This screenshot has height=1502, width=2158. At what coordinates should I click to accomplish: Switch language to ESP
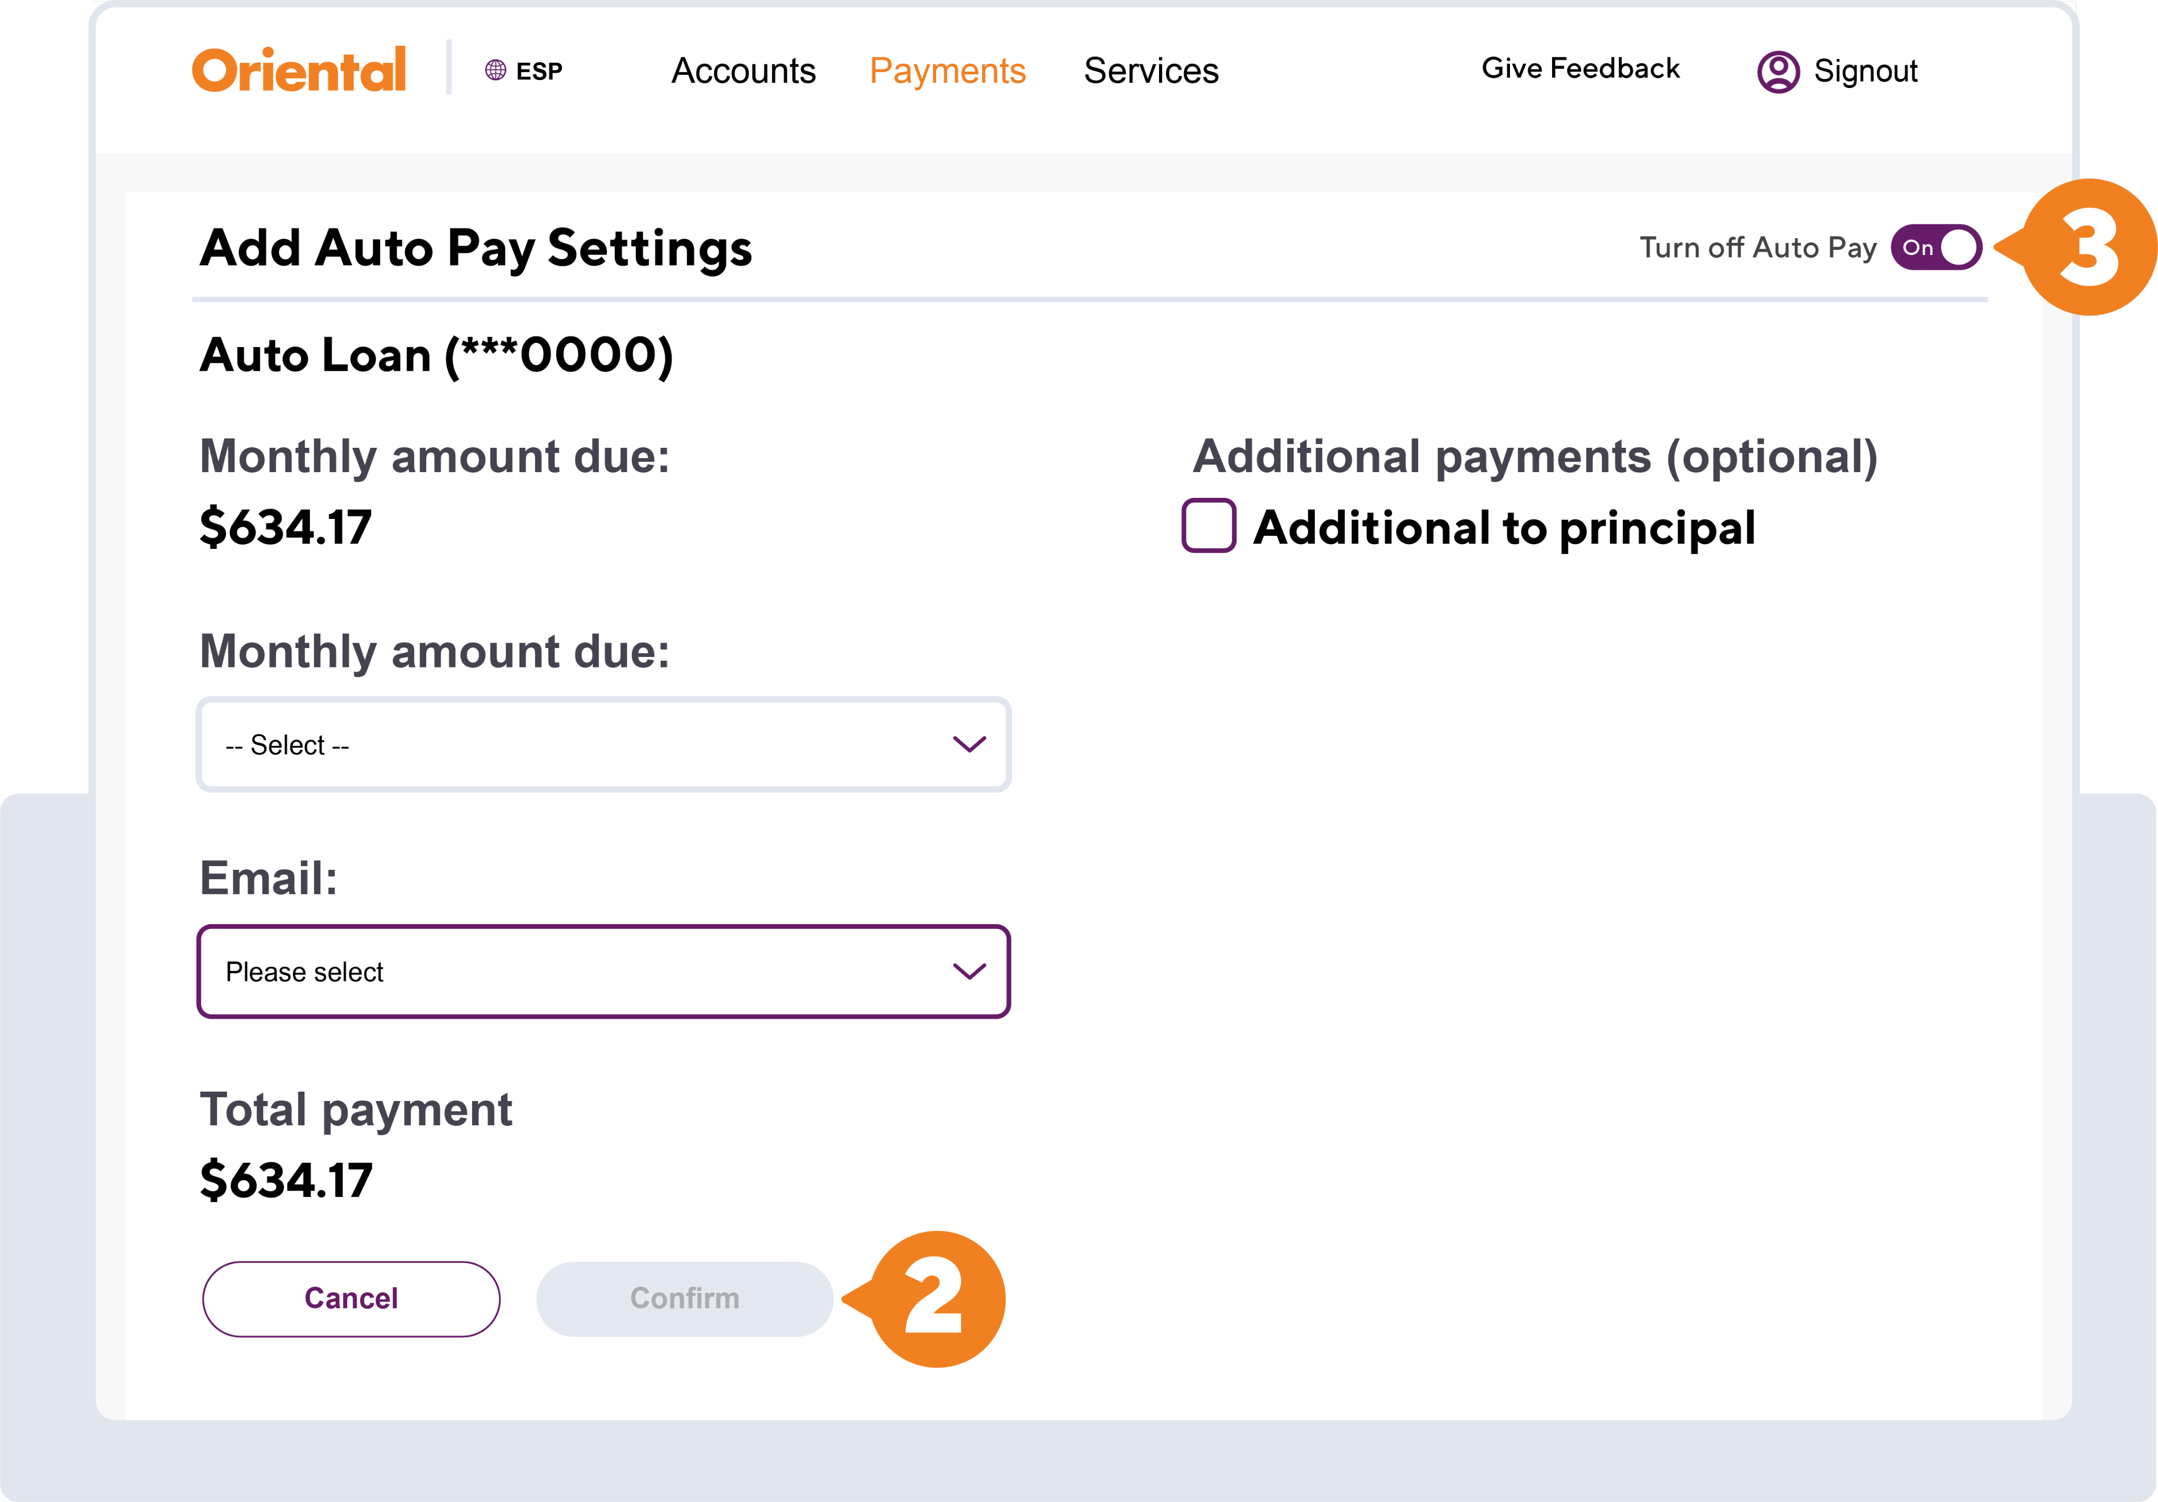tap(538, 72)
